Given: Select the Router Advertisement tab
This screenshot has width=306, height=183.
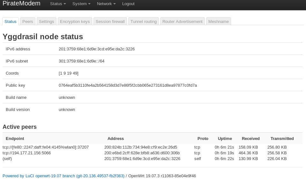Looking at the screenshot, I should click(182, 21).
